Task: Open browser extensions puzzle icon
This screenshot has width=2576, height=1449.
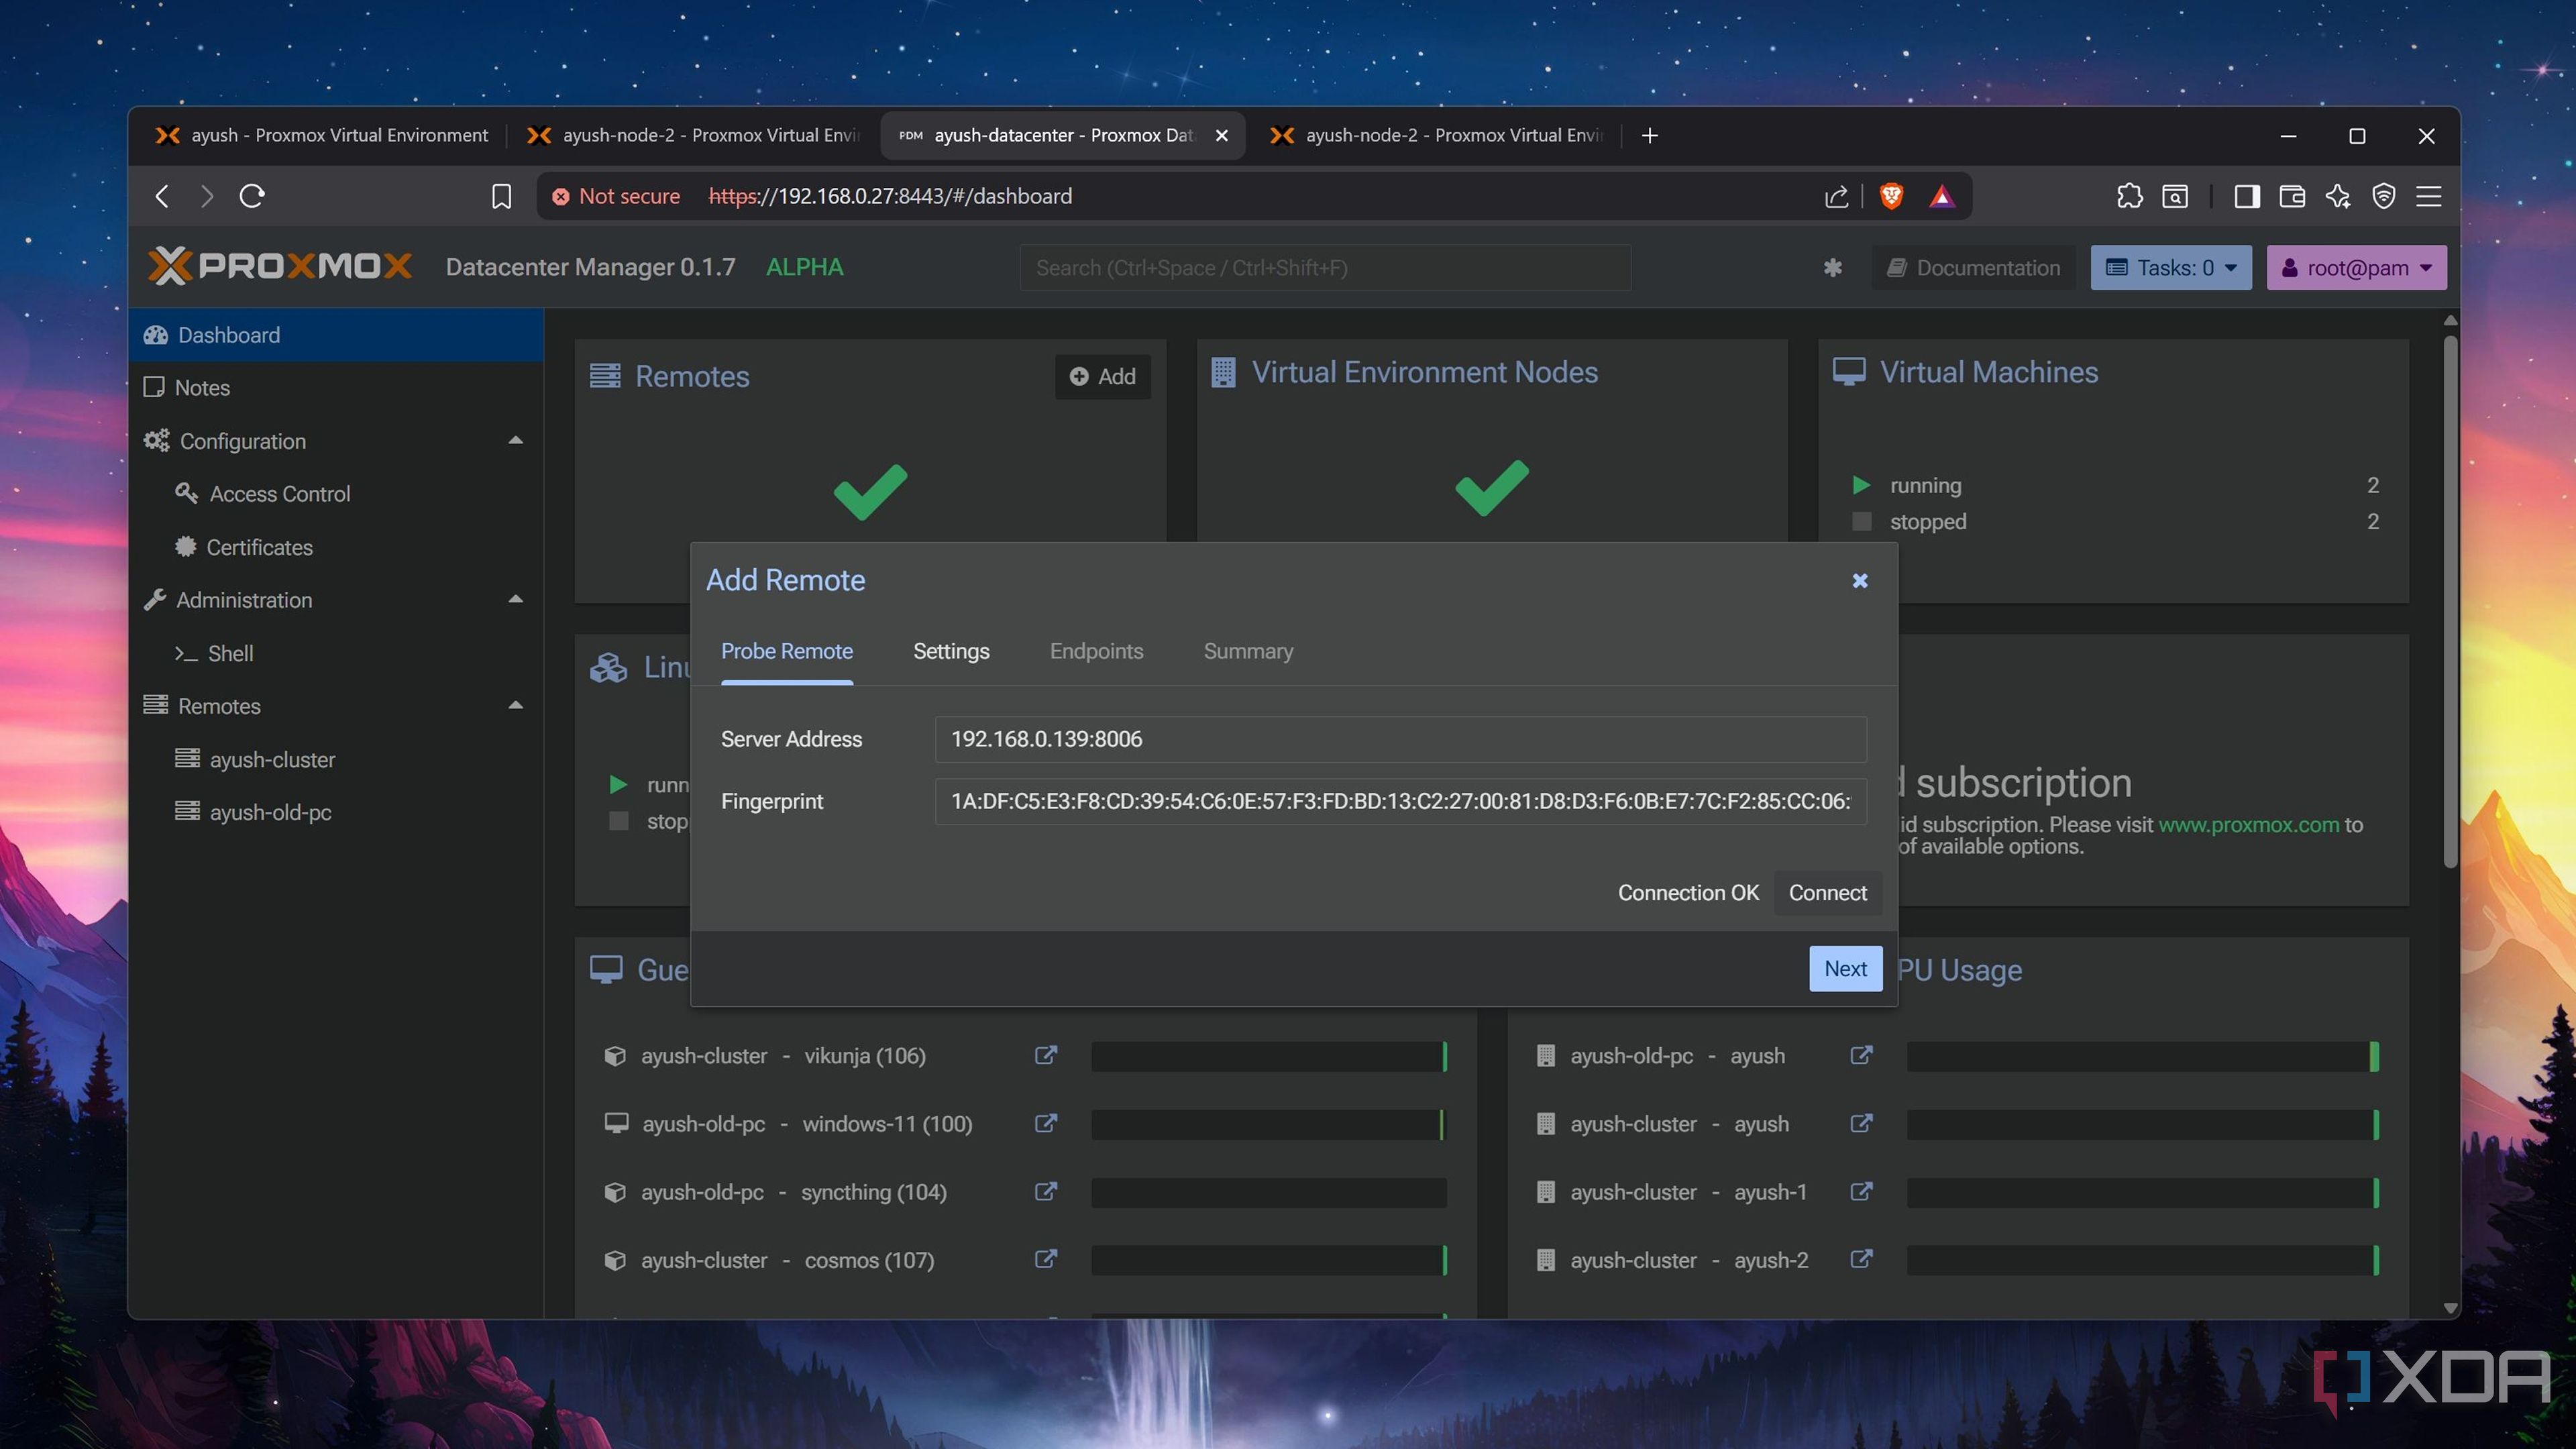Action: coord(2129,196)
